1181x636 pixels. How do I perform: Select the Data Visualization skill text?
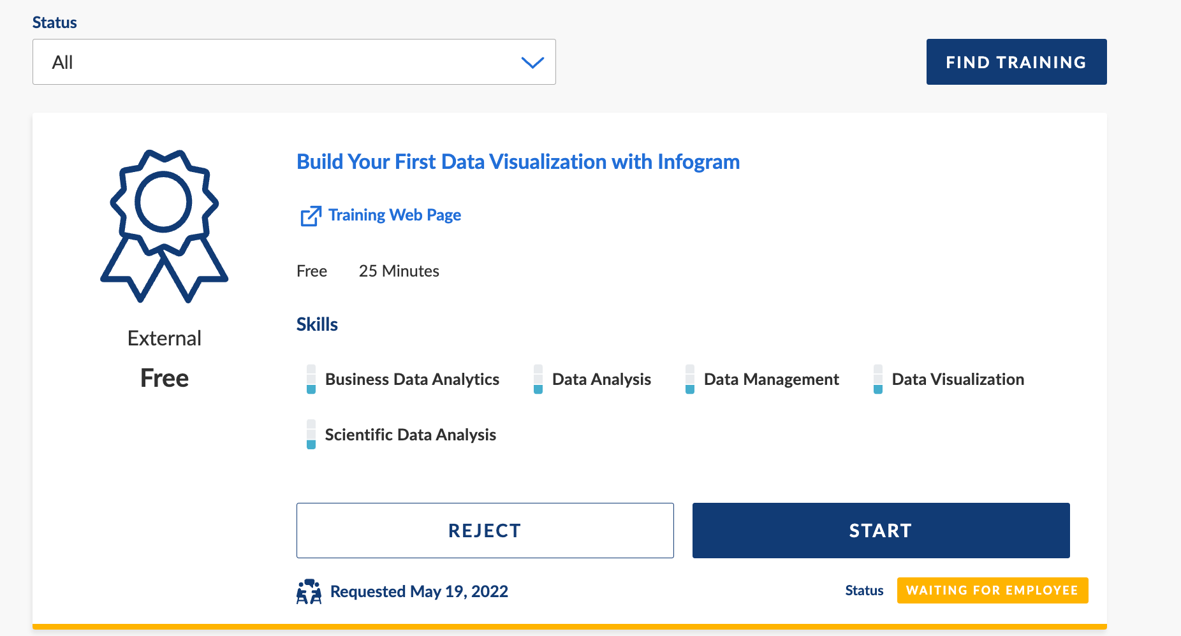click(x=958, y=380)
